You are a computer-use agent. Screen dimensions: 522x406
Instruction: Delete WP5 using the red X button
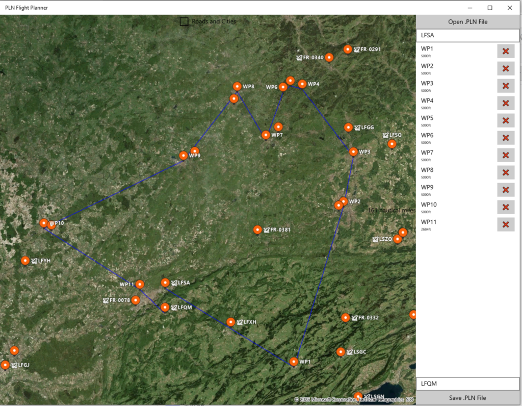[506, 120]
